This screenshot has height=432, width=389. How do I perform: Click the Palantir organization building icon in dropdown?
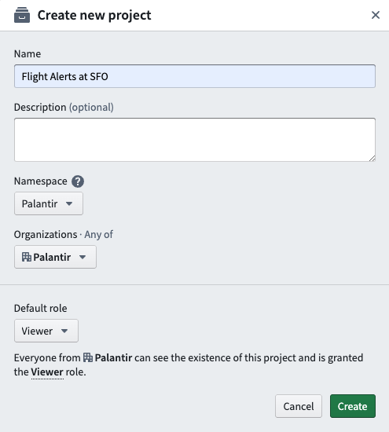coord(27,257)
